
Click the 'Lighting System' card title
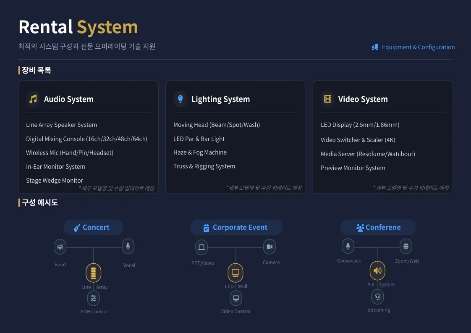[221, 99]
